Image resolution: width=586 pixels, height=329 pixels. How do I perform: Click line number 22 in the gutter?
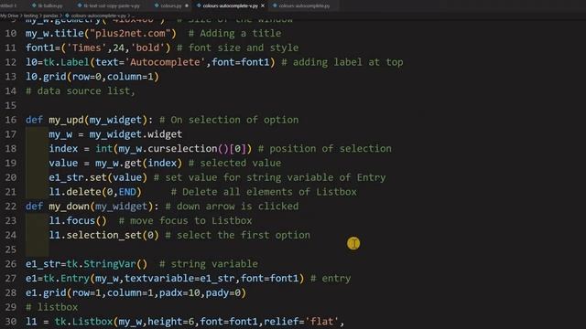tap(11, 207)
